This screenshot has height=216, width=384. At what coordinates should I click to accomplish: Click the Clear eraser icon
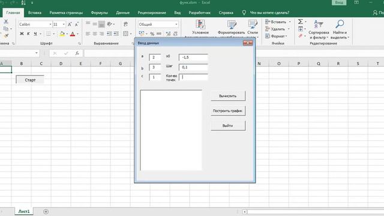[301, 36]
